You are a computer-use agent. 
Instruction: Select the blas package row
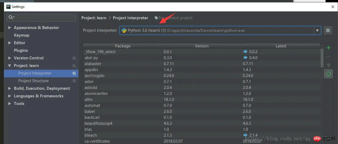click(202, 129)
